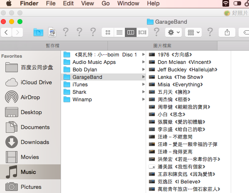Click the Apple menu icon
The height and width of the screenshot is (193, 249).
(9, 3)
